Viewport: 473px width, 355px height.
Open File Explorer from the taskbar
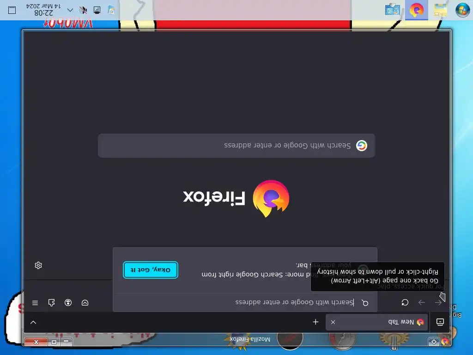[x=440, y=10]
